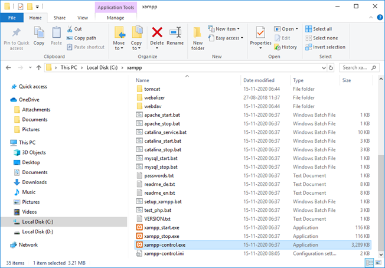Click the Rename ribbon icon
The height and width of the screenshot is (268, 385).
175,32
